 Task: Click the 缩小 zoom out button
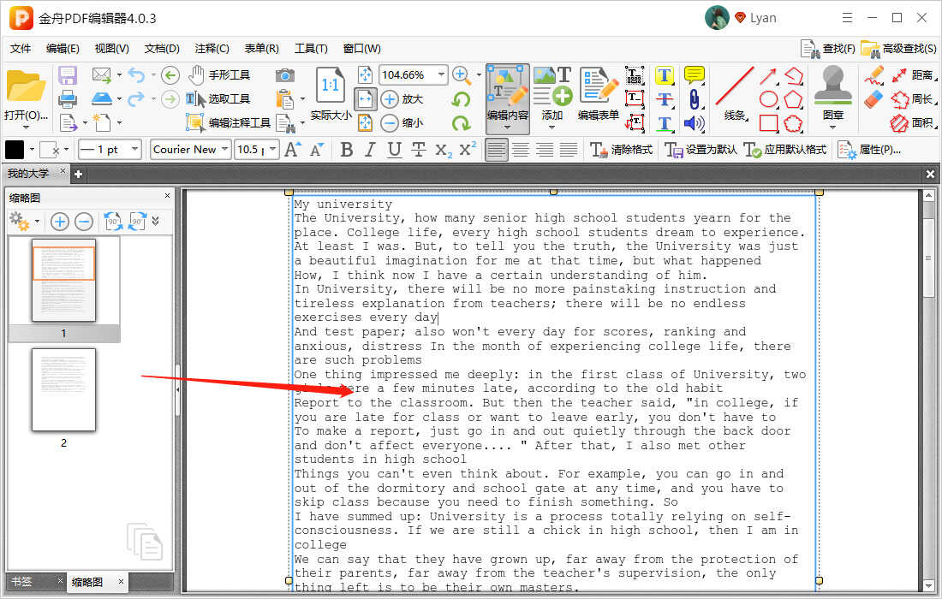pyautogui.click(x=402, y=123)
